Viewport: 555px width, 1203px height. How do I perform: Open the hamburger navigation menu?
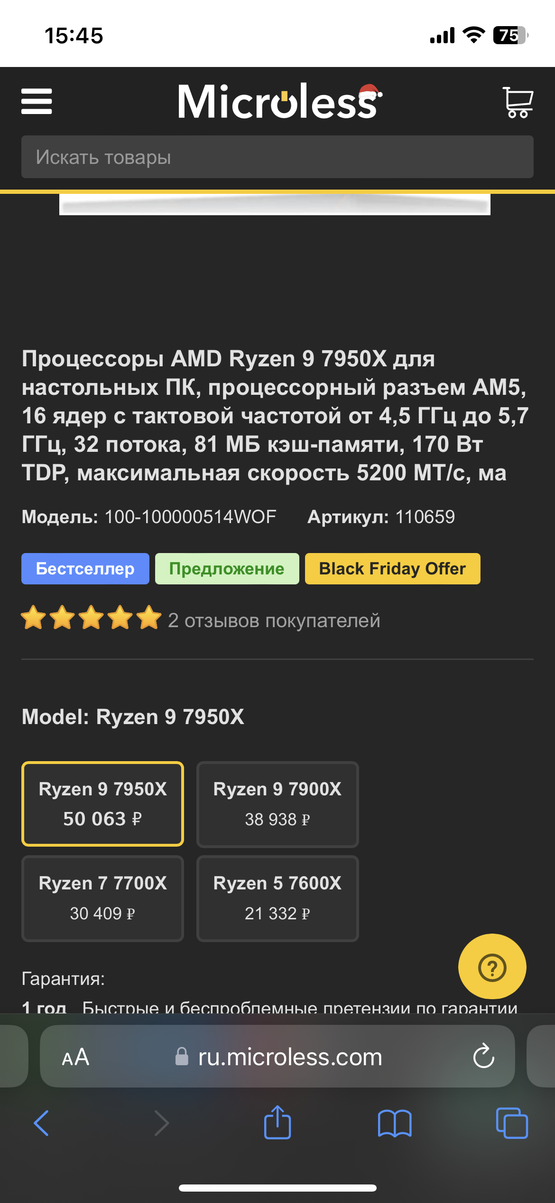(x=37, y=101)
